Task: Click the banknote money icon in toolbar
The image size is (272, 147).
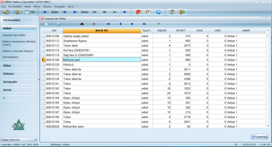Action: [x=18, y=12]
